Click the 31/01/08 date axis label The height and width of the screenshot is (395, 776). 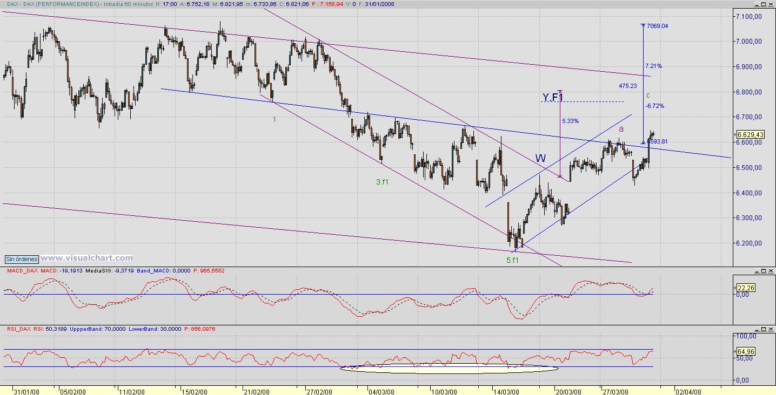click(25, 391)
